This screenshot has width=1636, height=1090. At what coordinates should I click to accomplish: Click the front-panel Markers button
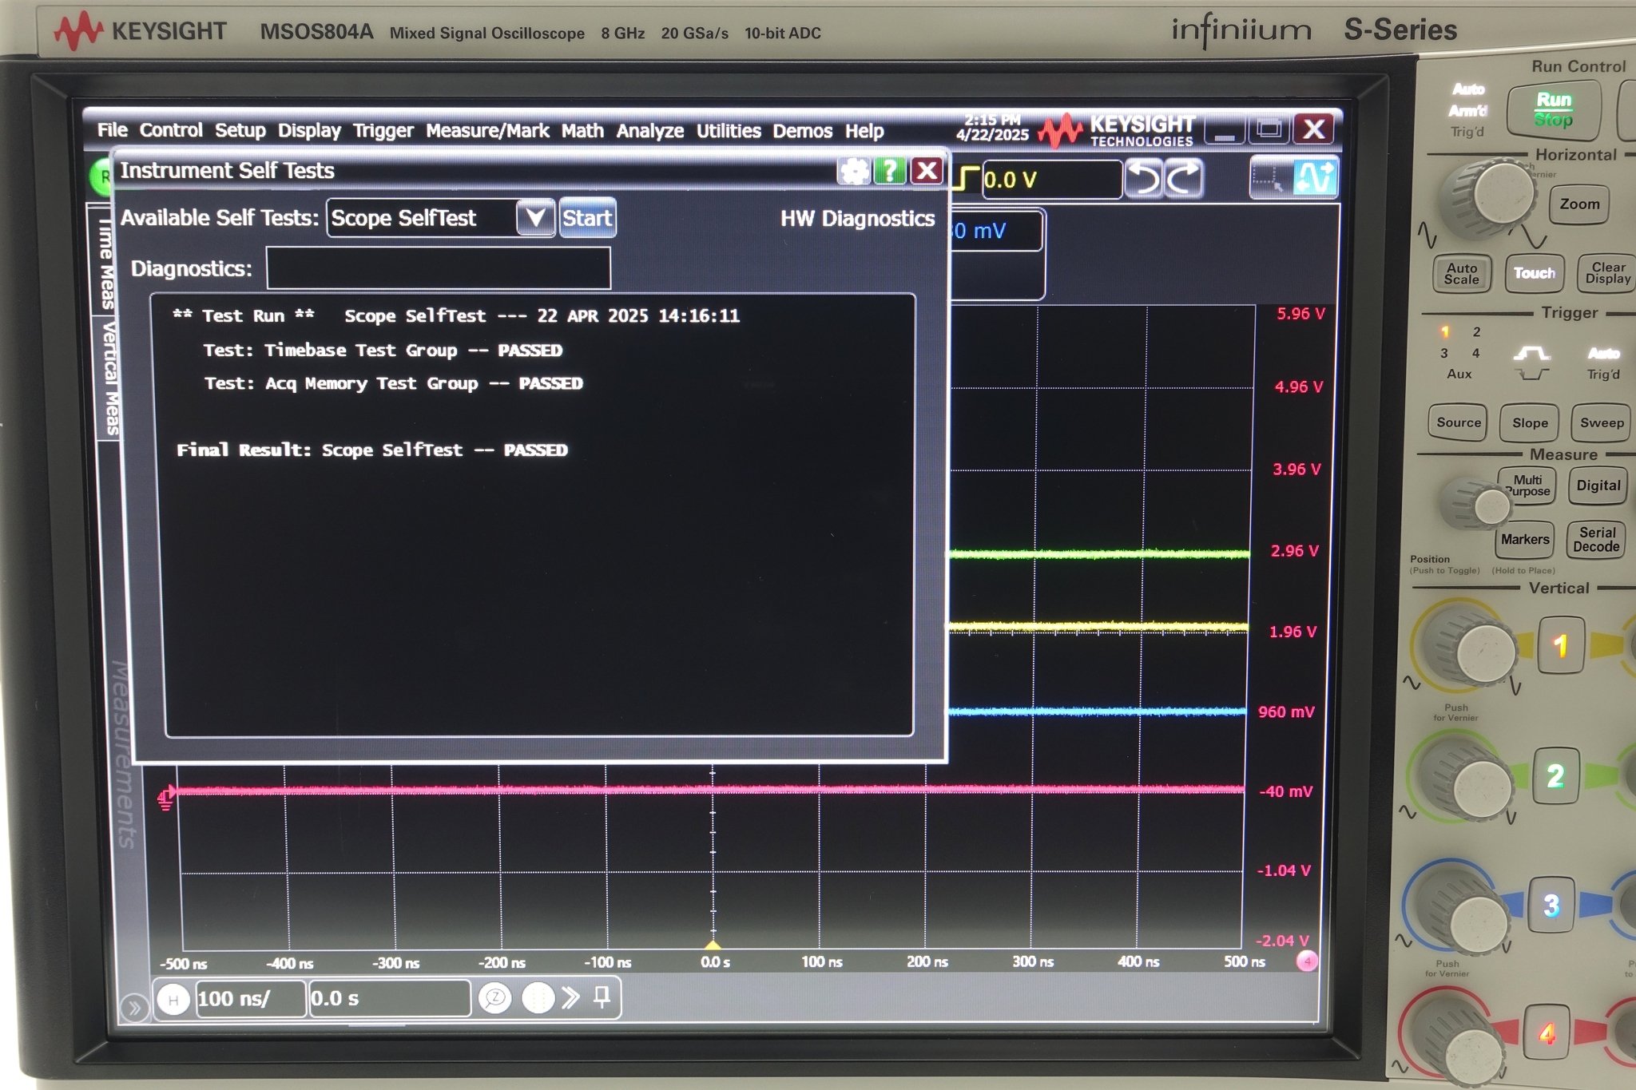(1524, 540)
